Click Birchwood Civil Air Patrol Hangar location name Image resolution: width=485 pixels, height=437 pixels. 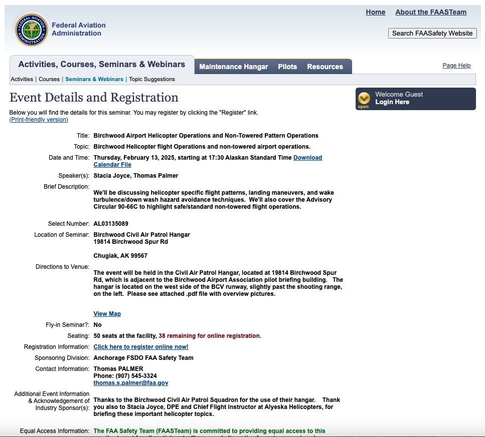coord(141,235)
